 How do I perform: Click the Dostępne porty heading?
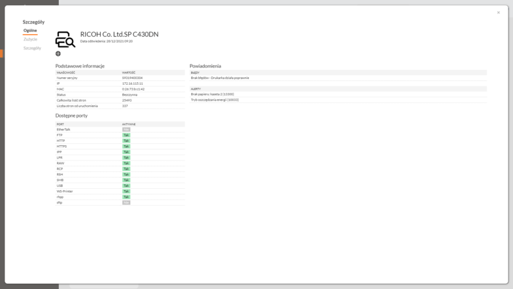(x=71, y=116)
